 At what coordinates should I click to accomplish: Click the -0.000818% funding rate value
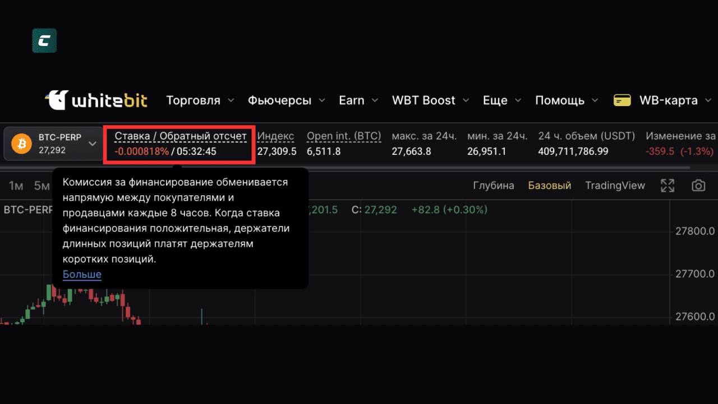click(142, 151)
